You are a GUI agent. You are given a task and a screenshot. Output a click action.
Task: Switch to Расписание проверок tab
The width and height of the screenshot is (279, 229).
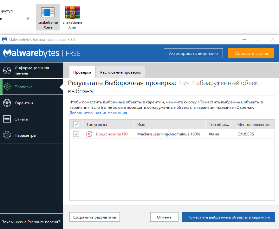click(x=121, y=72)
